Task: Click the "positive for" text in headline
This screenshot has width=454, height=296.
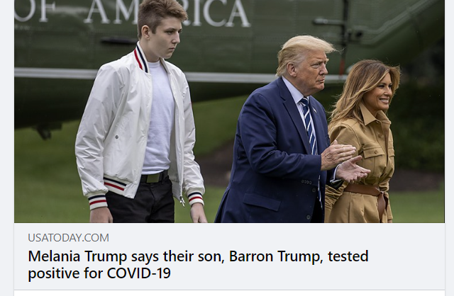Action: [x=66, y=274]
